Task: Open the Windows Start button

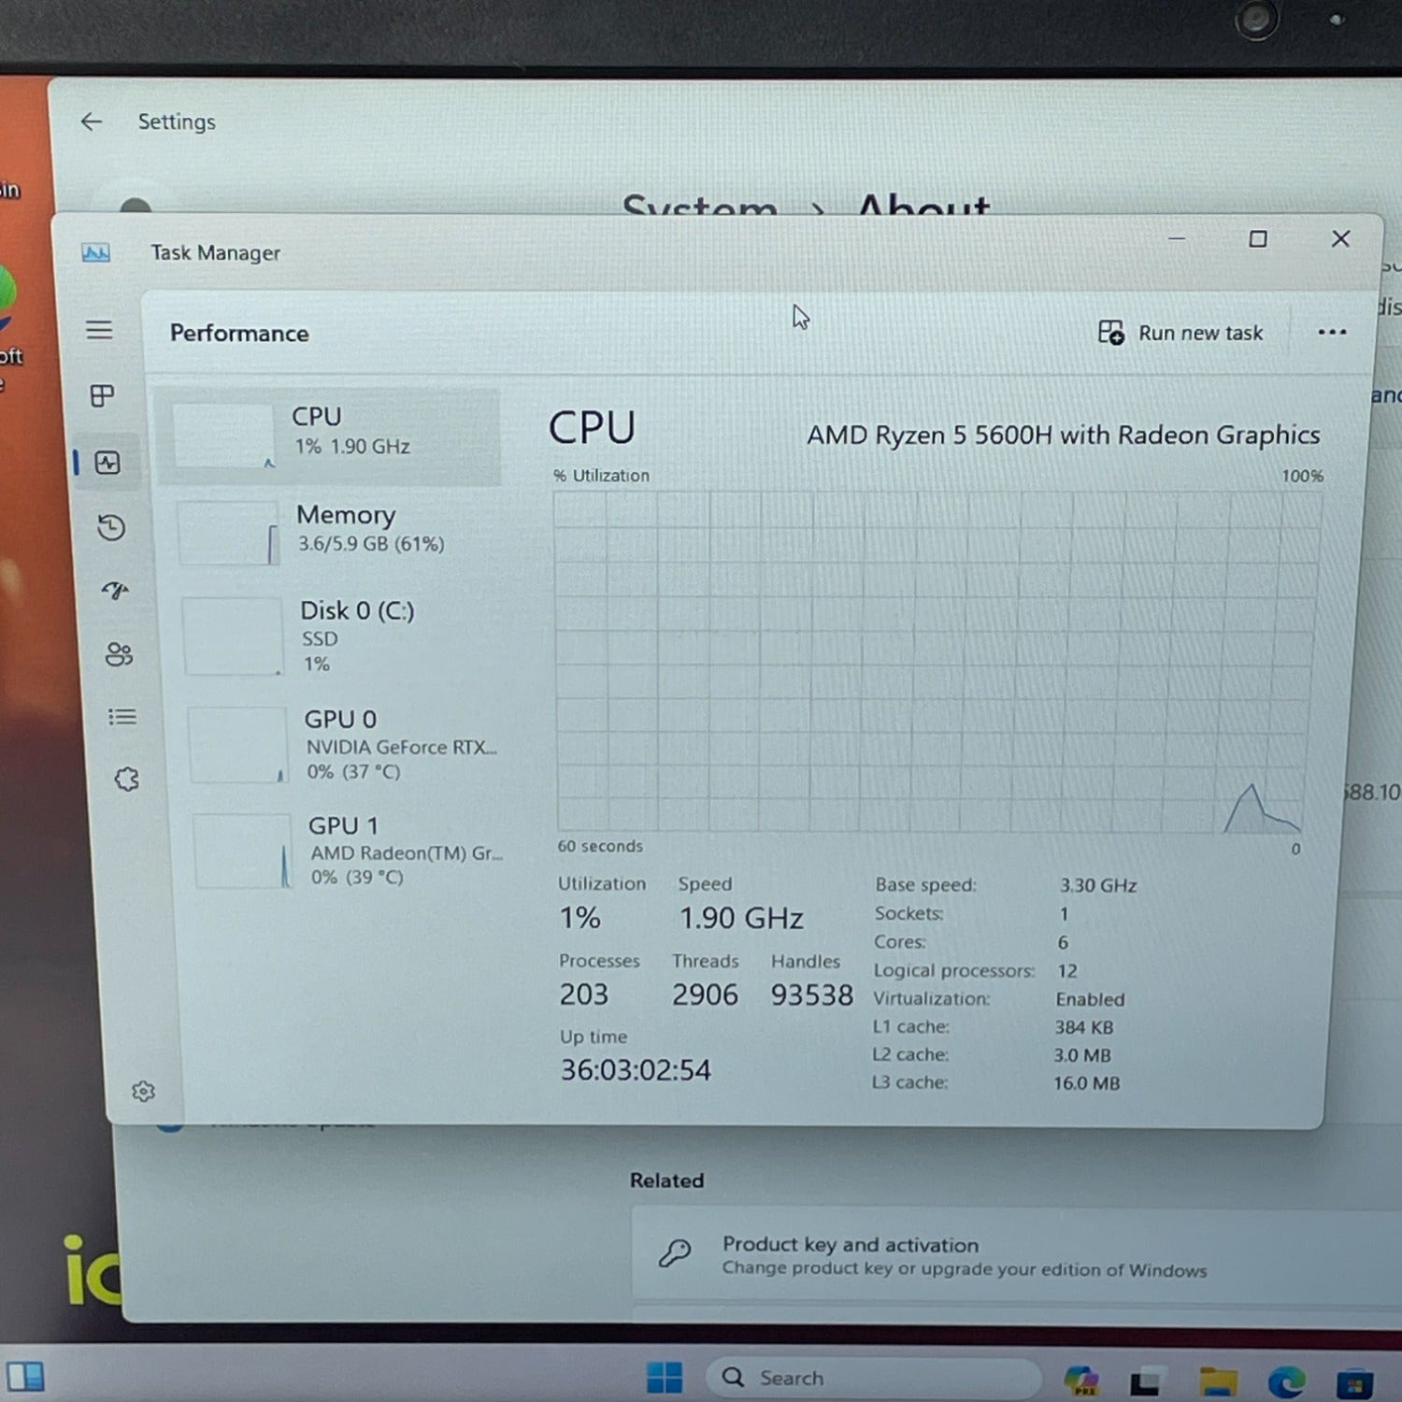Action: coord(665,1378)
